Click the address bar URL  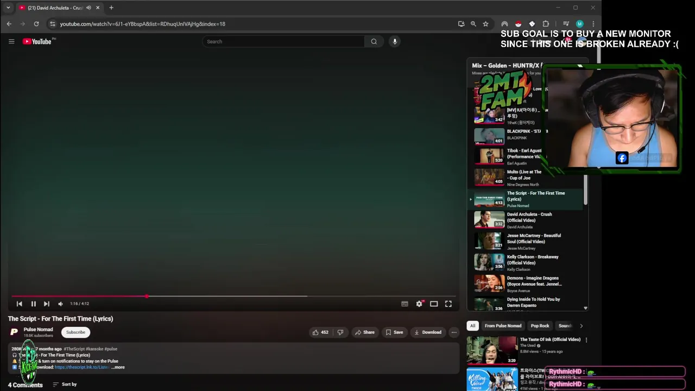click(x=142, y=24)
